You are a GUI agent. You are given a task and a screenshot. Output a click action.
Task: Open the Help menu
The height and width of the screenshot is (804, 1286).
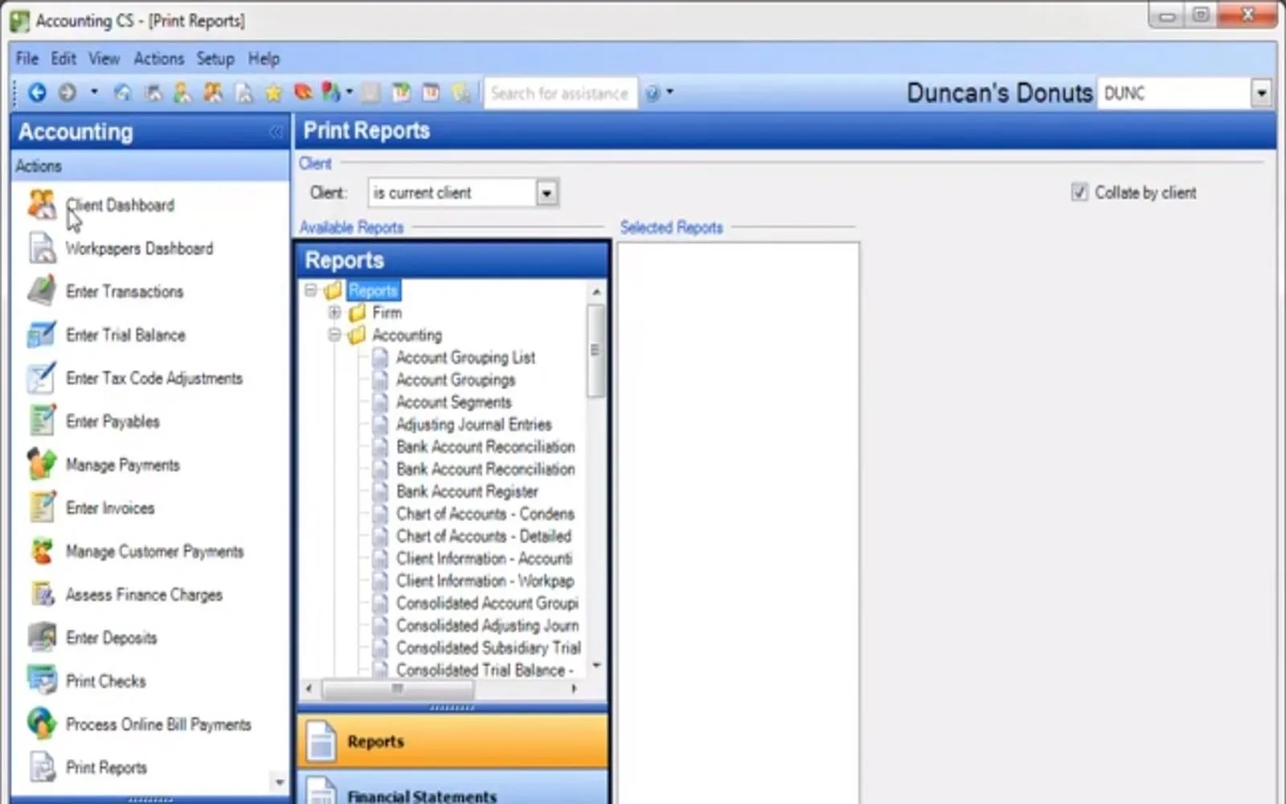pyautogui.click(x=264, y=59)
